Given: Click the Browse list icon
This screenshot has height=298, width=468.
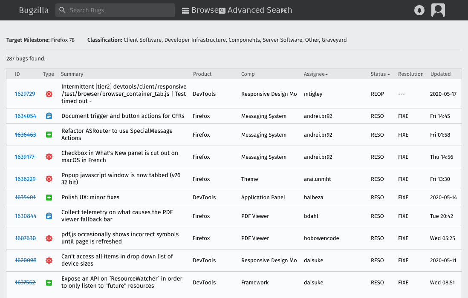Looking at the screenshot, I should coord(185,11).
